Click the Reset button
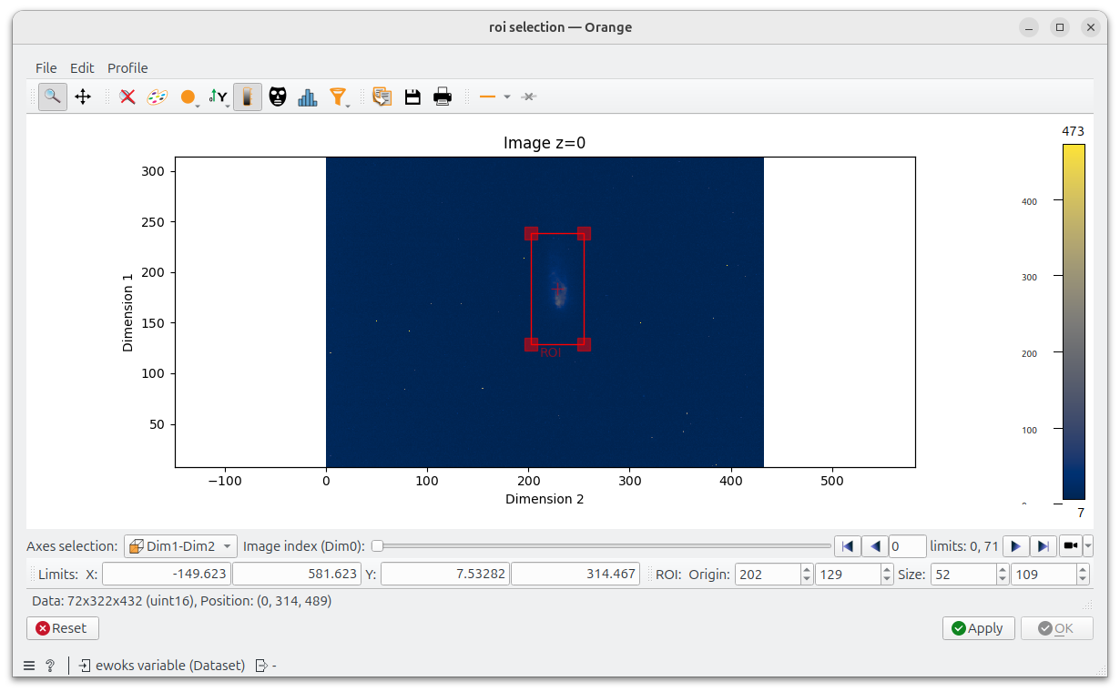The width and height of the screenshot is (1120, 692). pos(63,628)
